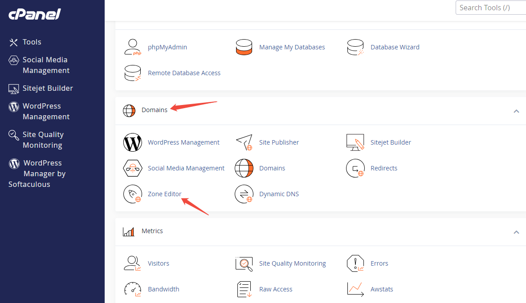
Task: Click the Site Publisher paper plane icon
Action: tap(244, 142)
